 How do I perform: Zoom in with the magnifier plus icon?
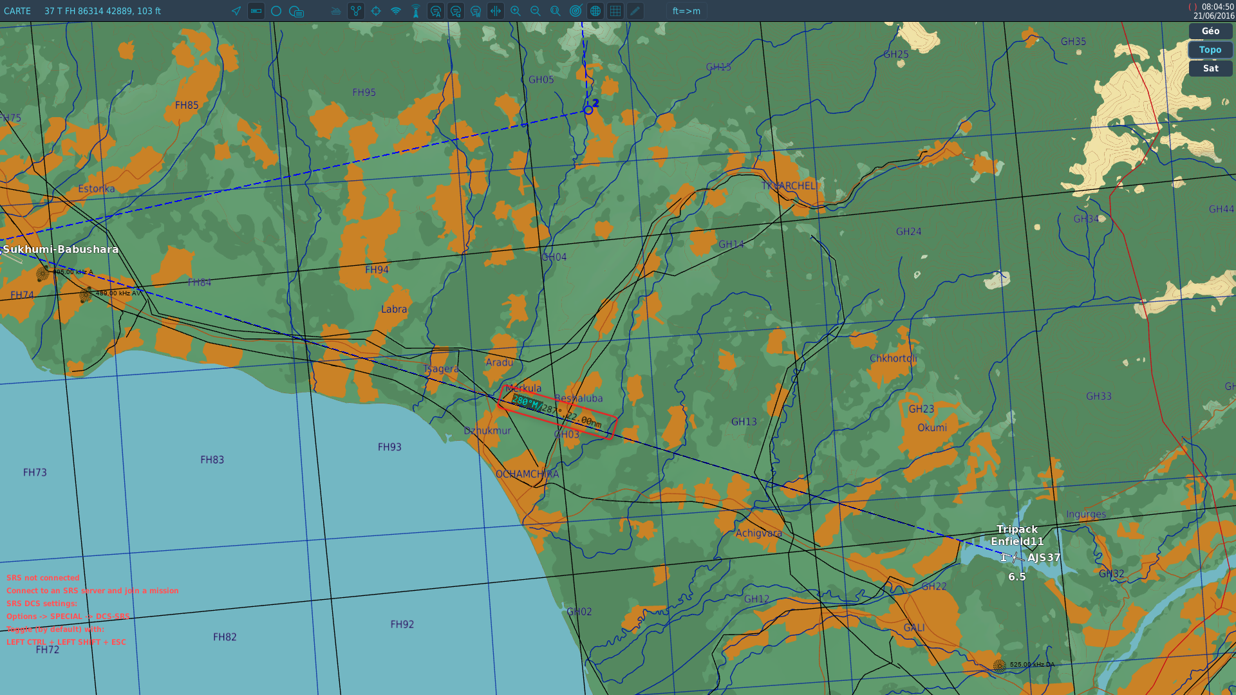[x=516, y=11]
